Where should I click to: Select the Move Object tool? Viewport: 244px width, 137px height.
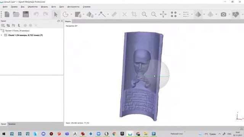tap(90, 14)
